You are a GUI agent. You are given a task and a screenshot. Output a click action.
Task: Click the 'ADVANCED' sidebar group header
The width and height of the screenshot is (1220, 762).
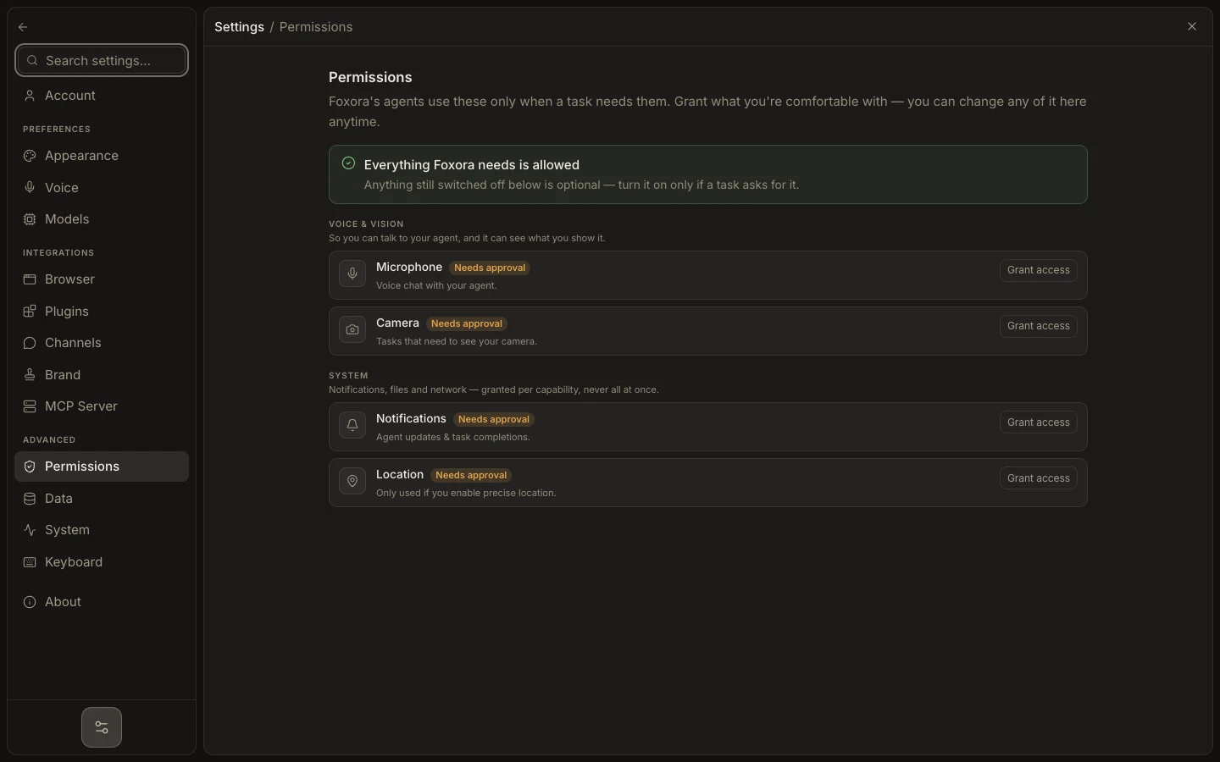click(x=49, y=440)
